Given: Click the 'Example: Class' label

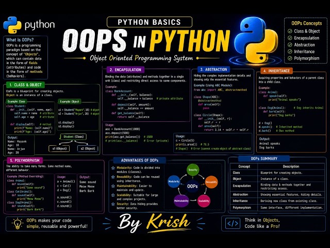Looking at the screenshot, I should coord(16,101).
